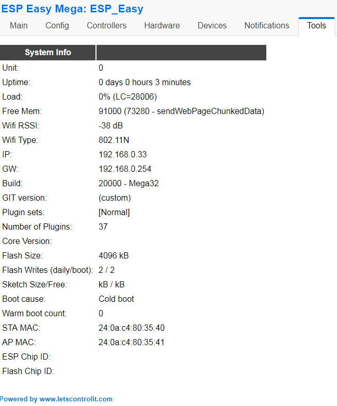Click the STA MAC address value
The height and width of the screenshot is (406, 337).
132,328
